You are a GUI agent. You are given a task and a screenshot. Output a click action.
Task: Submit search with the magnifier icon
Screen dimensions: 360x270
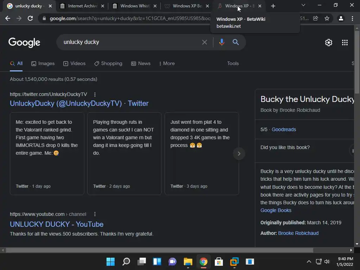[236, 42]
